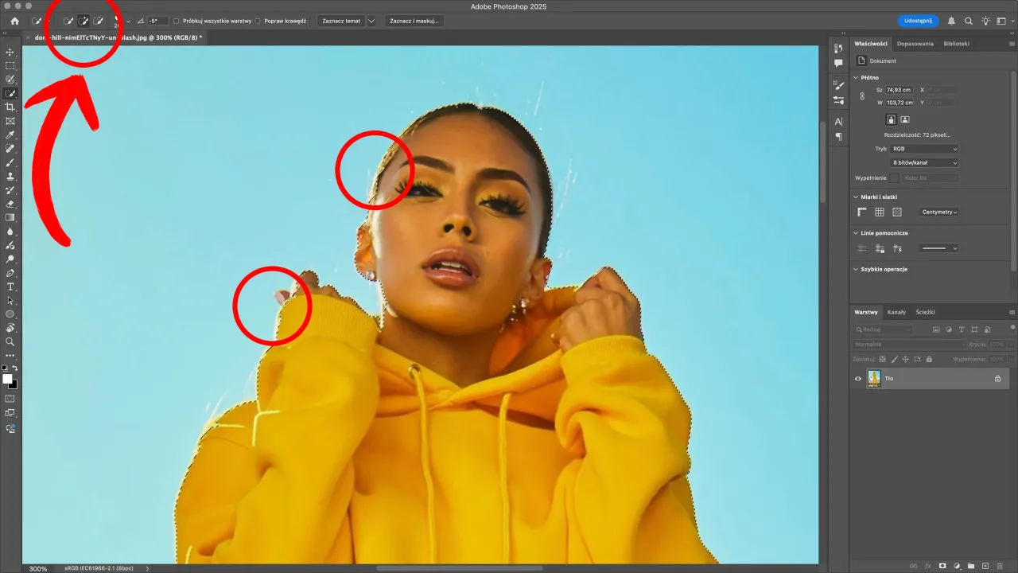Image resolution: width=1018 pixels, height=573 pixels.
Task: Click the link icon between Sz and W fields
Action: pyautogui.click(x=861, y=95)
